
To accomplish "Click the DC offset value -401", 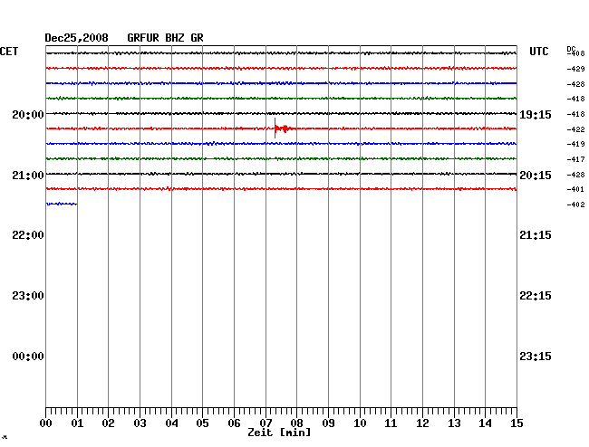I will pyautogui.click(x=575, y=189).
